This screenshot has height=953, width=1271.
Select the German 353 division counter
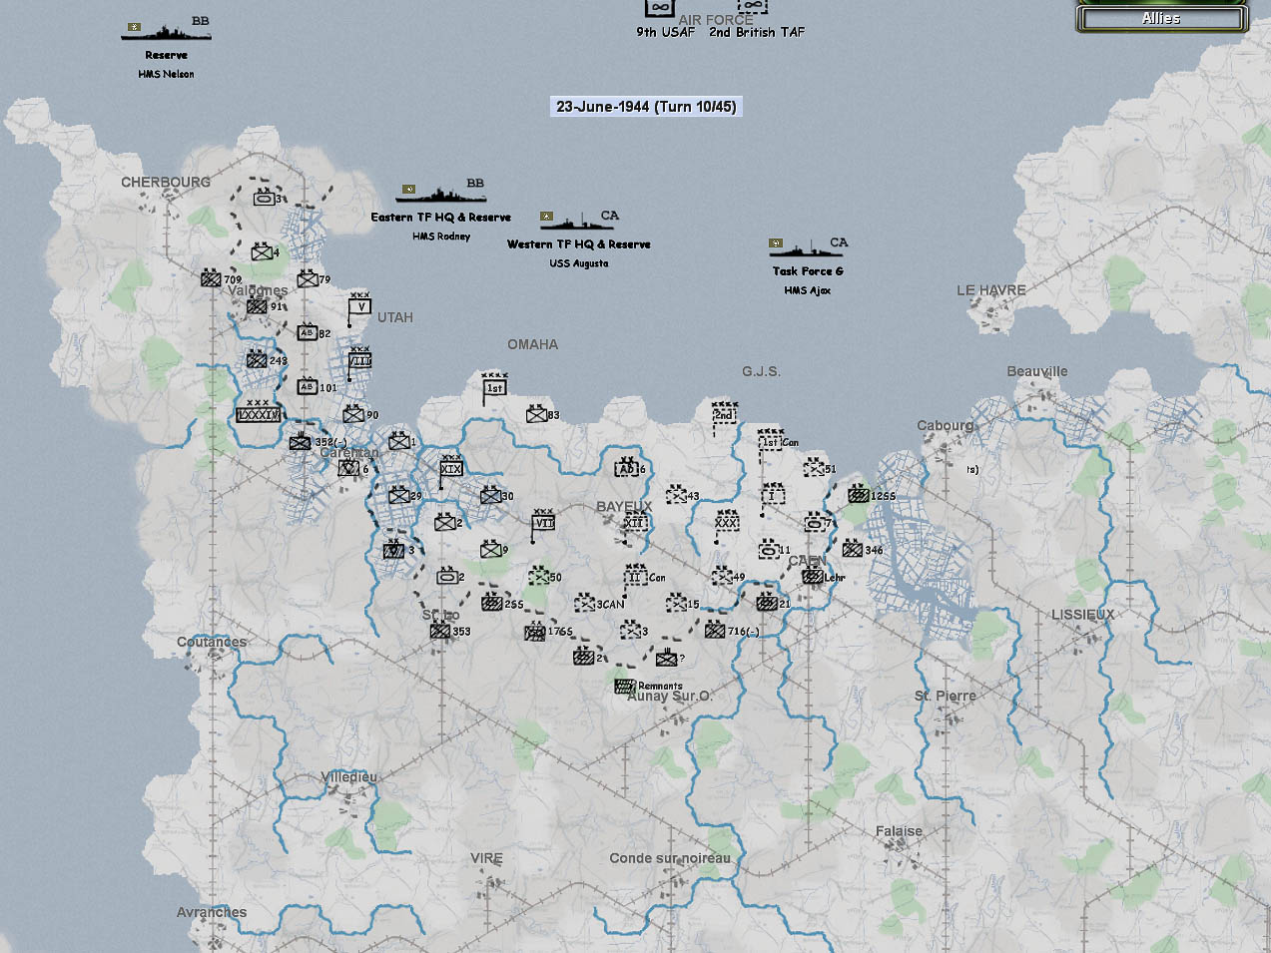(439, 630)
